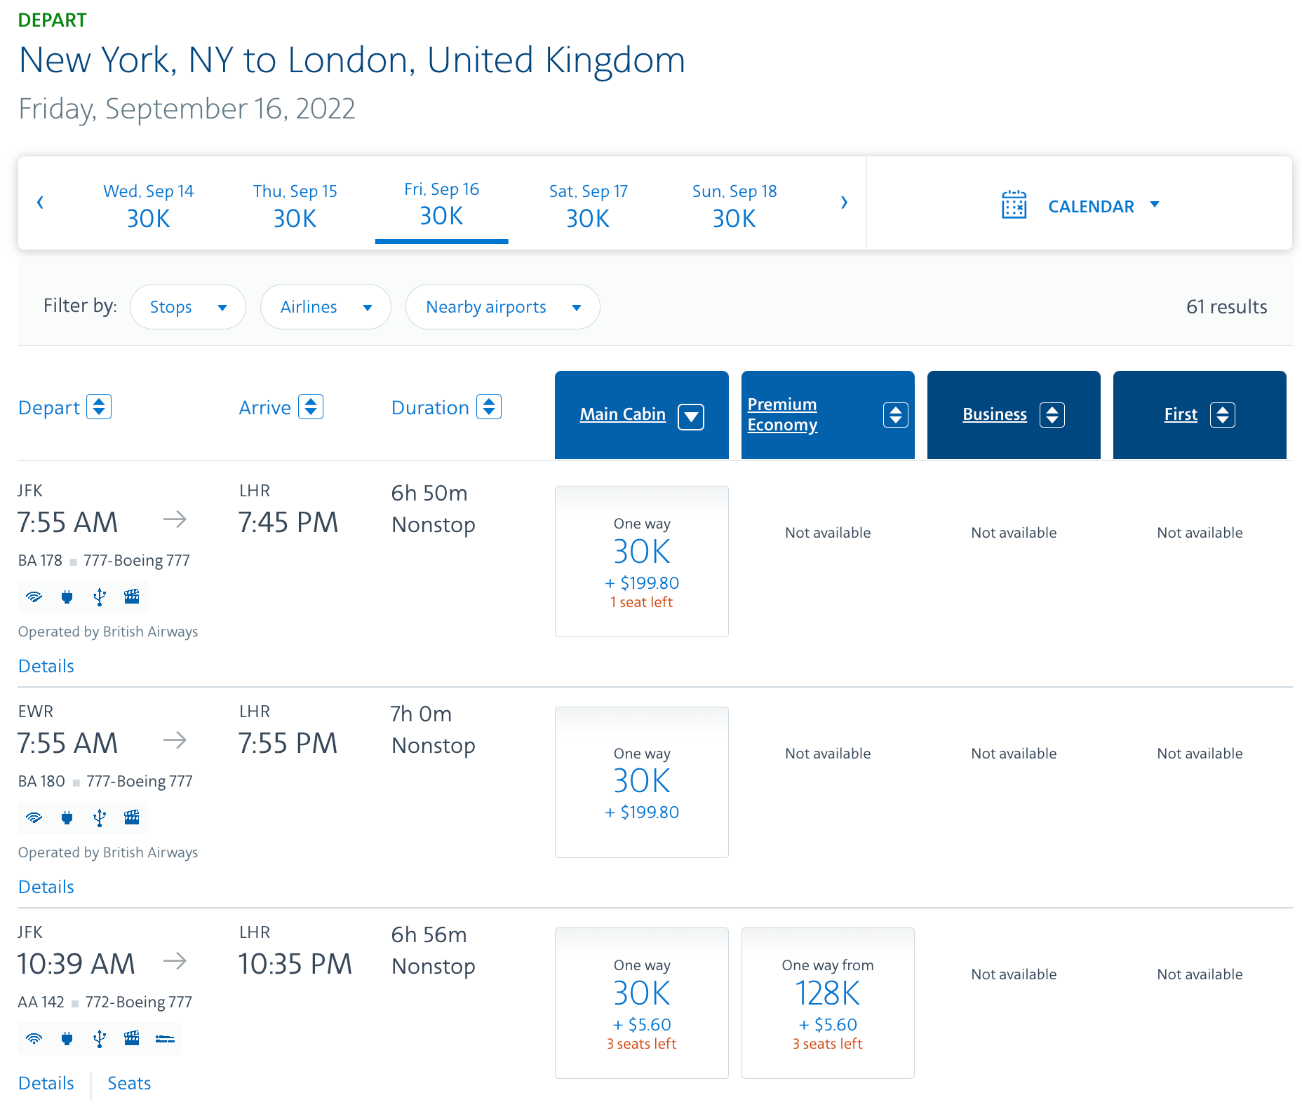
Task: Click the USB icon under the EWR departure flight
Action: pos(100,817)
